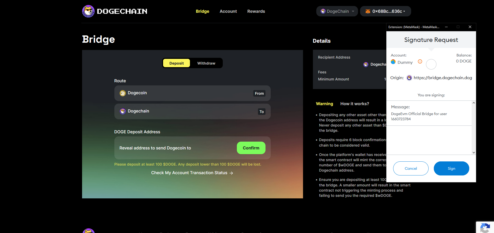This screenshot has height=233, width=494.
Task: Click the arrow icon after Transaction Status
Action: tap(231, 173)
